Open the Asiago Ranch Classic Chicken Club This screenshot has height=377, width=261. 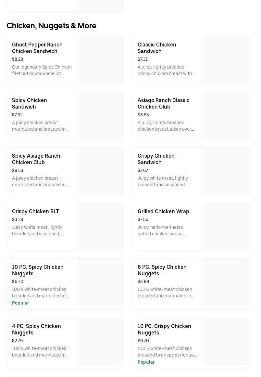click(163, 103)
